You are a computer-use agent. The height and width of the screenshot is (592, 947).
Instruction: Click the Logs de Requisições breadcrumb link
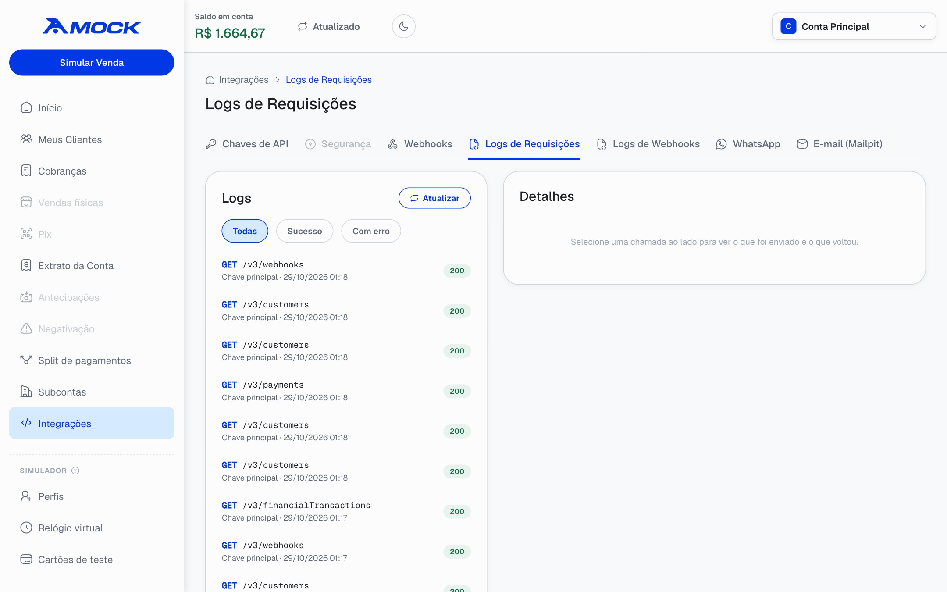(329, 80)
